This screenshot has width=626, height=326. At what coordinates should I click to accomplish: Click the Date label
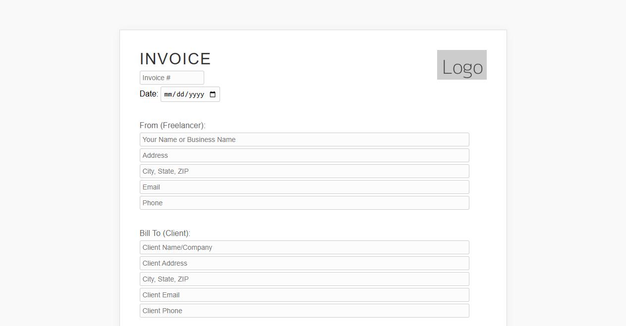(148, 93)
